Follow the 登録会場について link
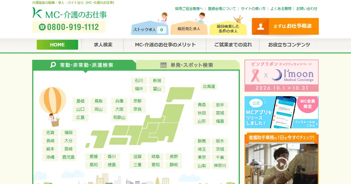This screenshot has height=184, width=351. [222, 9]
